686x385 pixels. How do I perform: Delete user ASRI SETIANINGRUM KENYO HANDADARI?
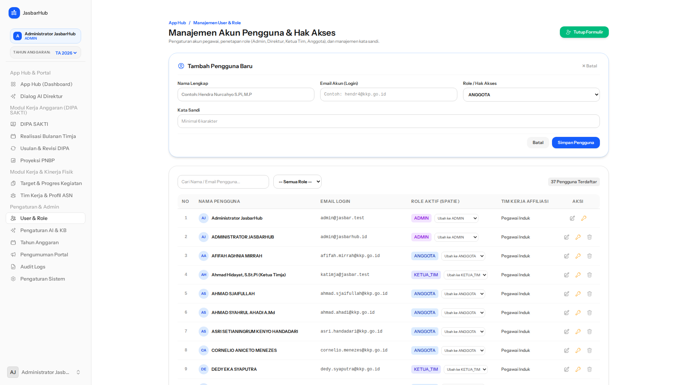click(590, 332)
